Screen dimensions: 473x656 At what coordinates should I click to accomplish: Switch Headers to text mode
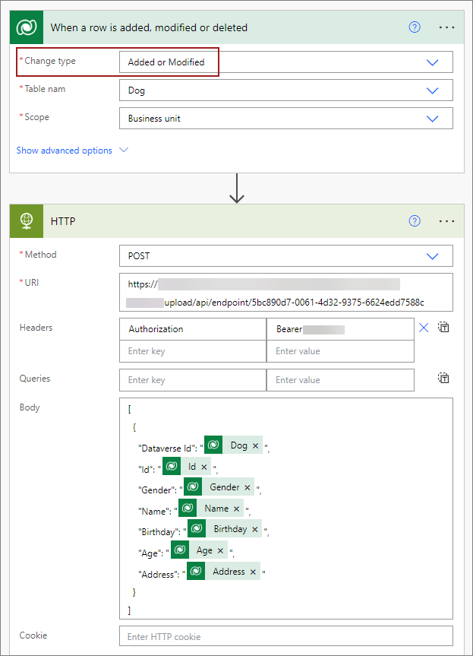(443, 327)
